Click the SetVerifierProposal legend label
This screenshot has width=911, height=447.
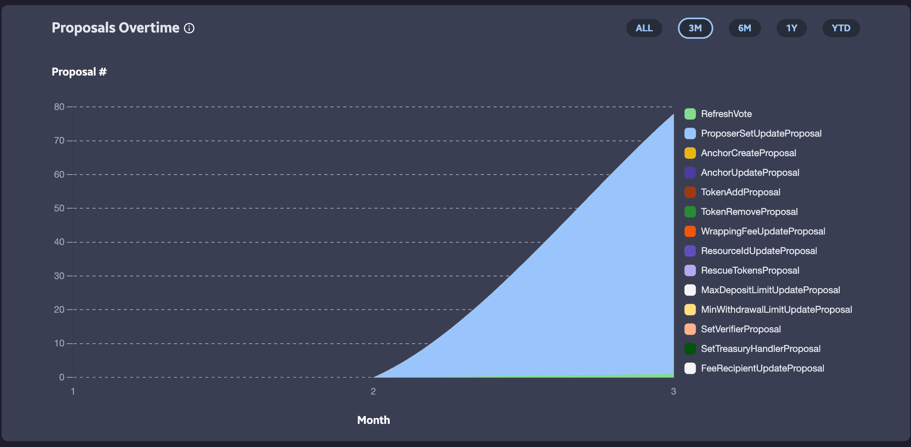741,329
